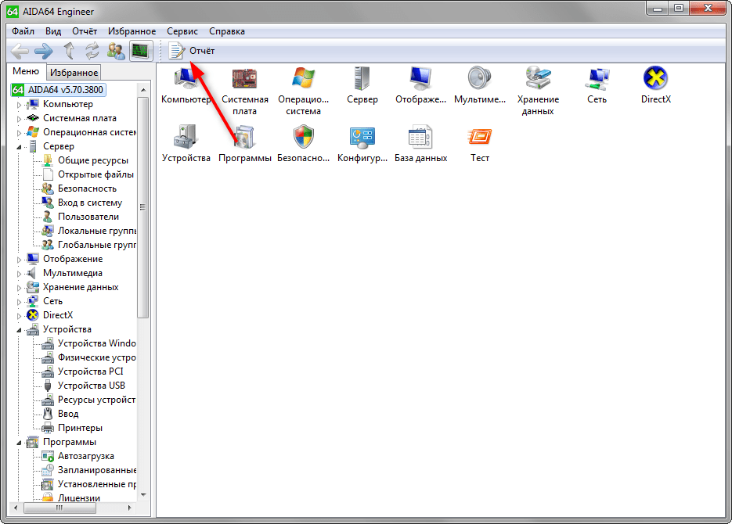The width and height of the screenshot is (732, 524).
Task: Select the AIDA64 v5.70.3800 root node
Action: click(x=59, y=89)
